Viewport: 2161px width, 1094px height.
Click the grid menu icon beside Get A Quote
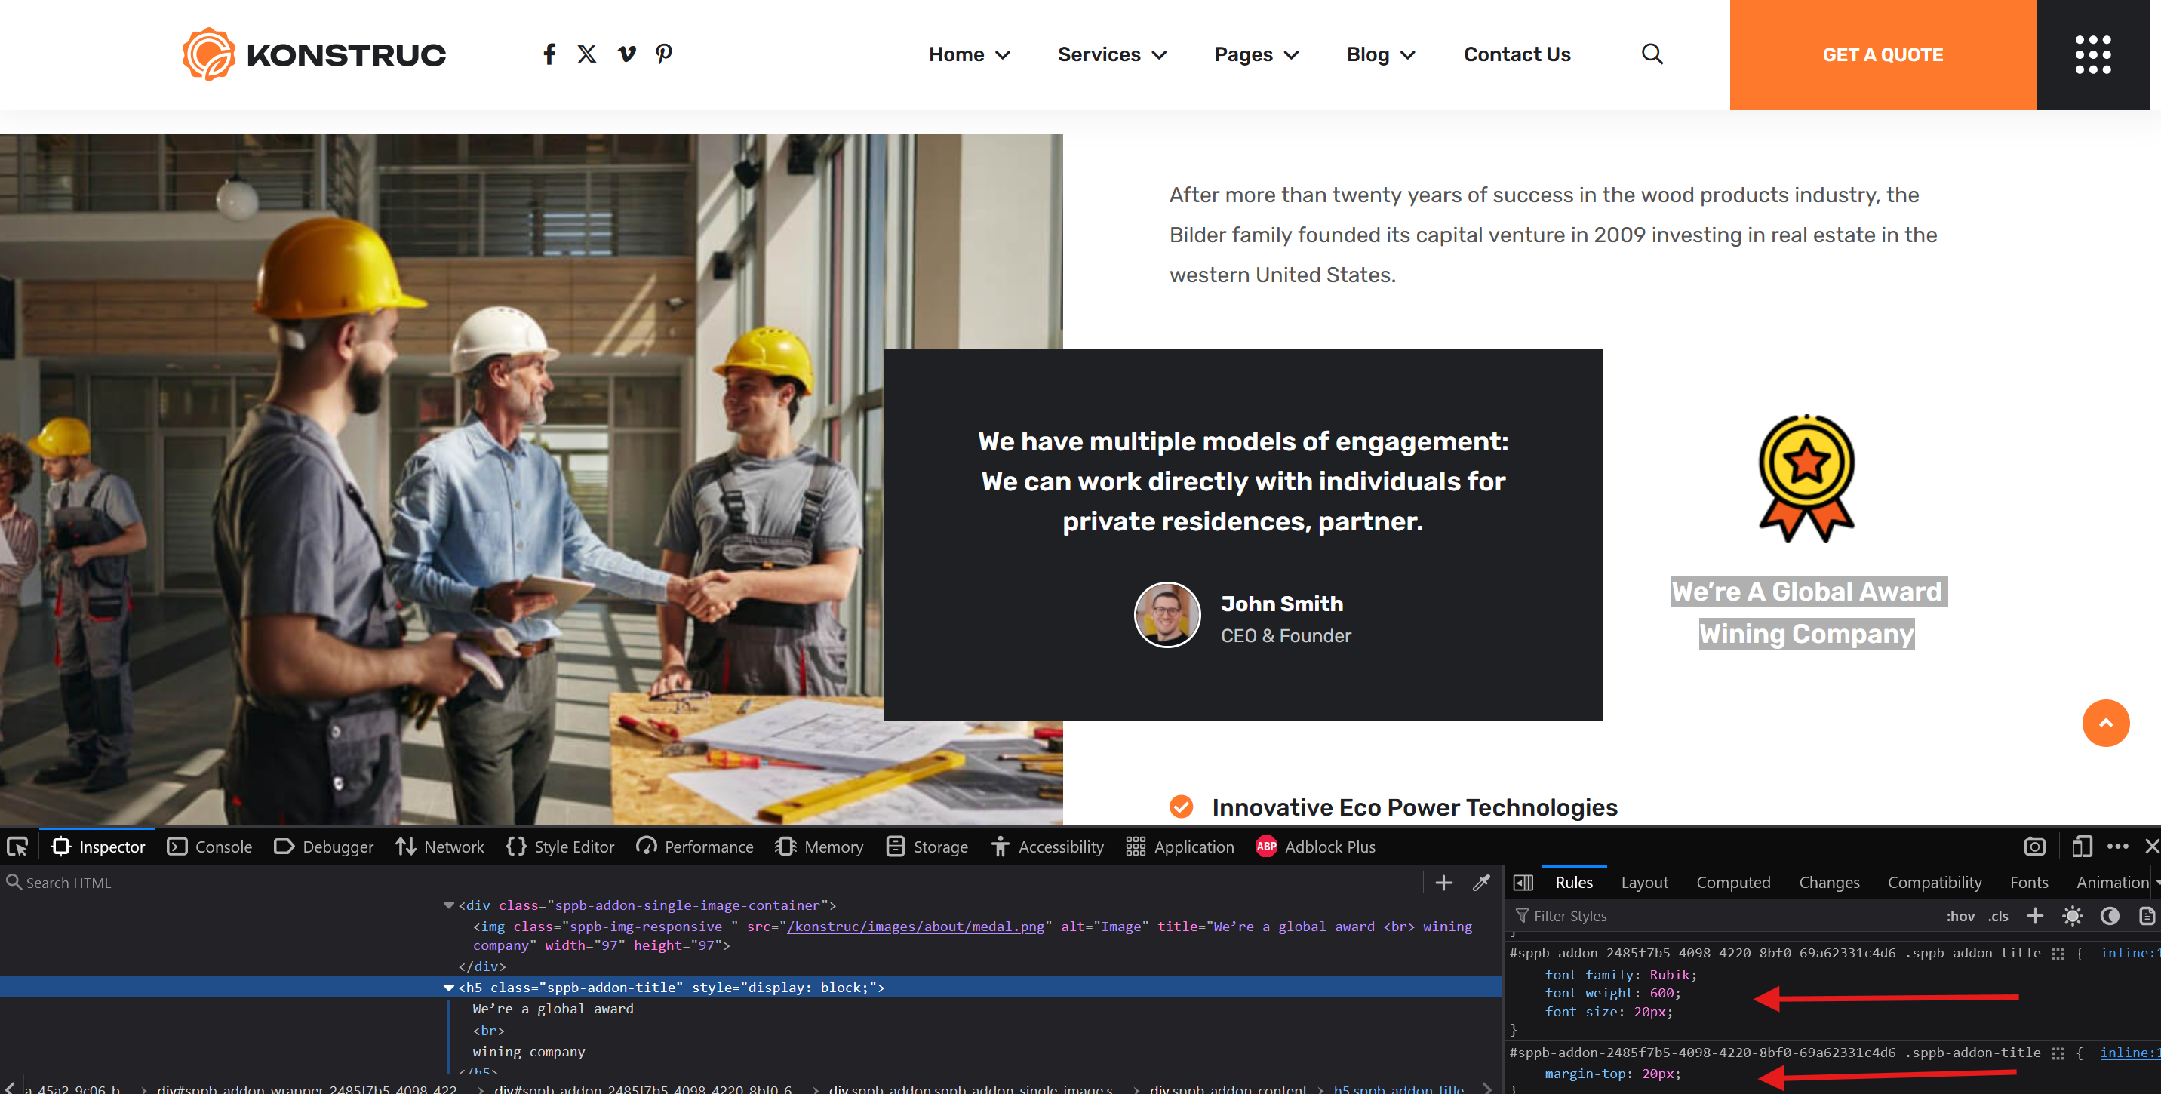pos(2092,54)
